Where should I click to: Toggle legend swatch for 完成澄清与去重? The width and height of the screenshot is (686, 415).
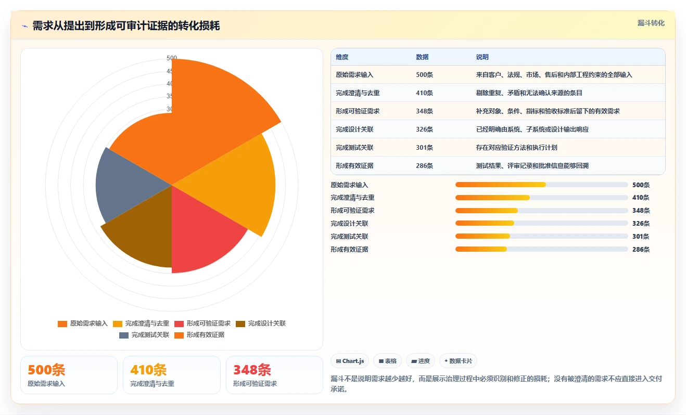(x=118, y=323)
